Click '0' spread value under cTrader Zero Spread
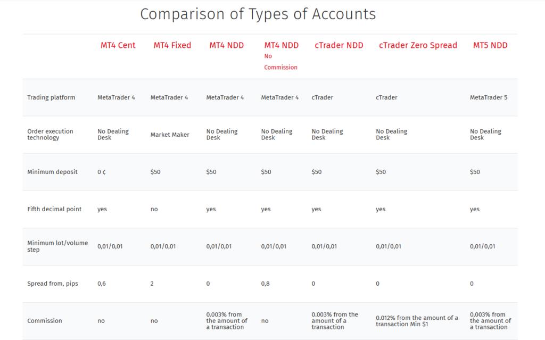Viewport: 545px width, 340px height. (x=377, y=284)
